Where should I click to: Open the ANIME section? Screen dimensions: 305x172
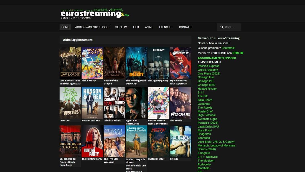pos(149,27)
